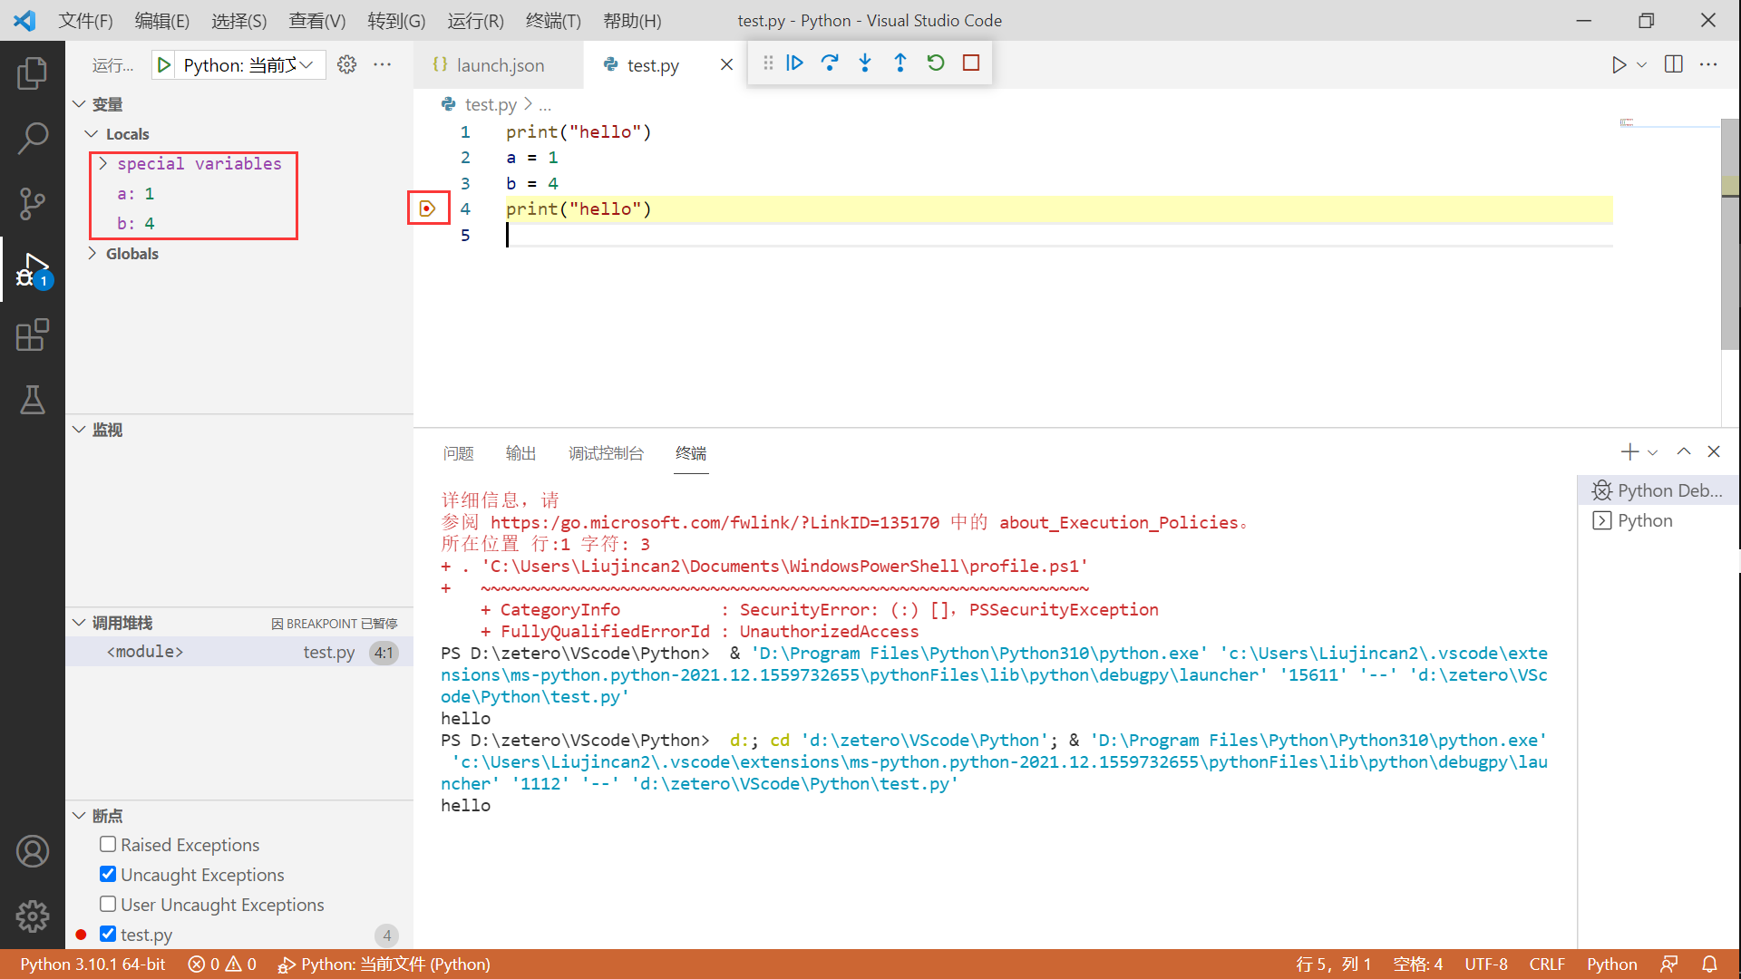Click the debug Continue button
Image resolution: width=1741 pixels, height=979 pixels.
click(x=795, y=63)
